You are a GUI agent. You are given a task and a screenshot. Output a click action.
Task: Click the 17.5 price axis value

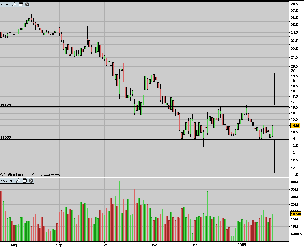[294, 96]
